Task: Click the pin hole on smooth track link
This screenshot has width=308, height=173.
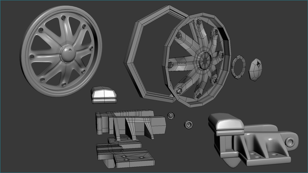Action: 290,142
